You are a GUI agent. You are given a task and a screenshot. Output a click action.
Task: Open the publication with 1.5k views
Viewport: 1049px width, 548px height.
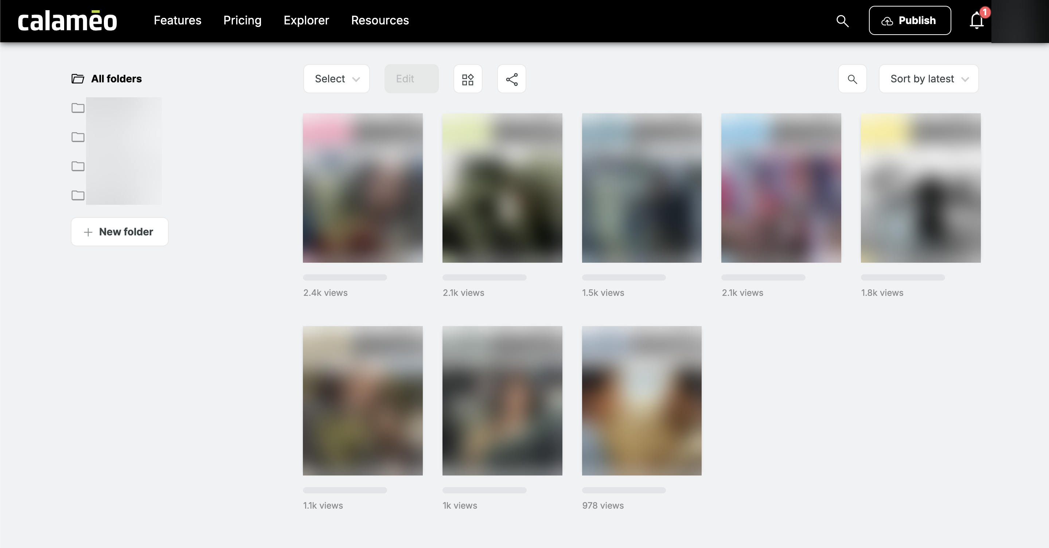click(x=642, y=188)
